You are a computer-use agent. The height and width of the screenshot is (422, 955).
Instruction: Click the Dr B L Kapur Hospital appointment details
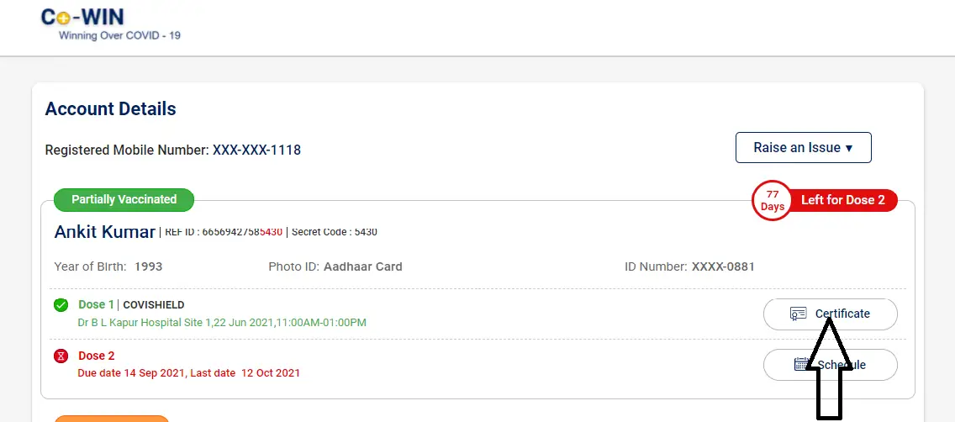pyautogui.click(x=222, y=323)
